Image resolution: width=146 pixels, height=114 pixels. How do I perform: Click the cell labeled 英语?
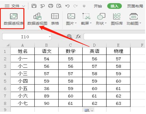coord(94,51)
